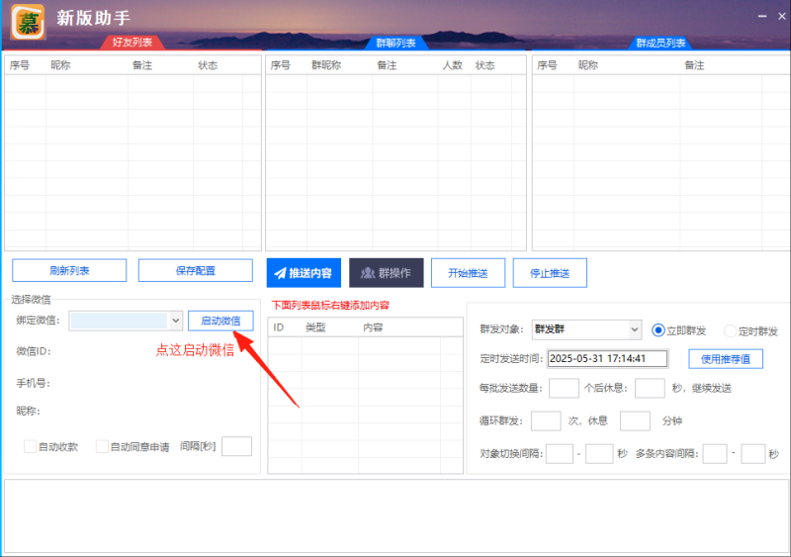Click the 间隔[秒] input field
Image resolution: width=791 pixels, height=557 pixels.
[236, 446]
